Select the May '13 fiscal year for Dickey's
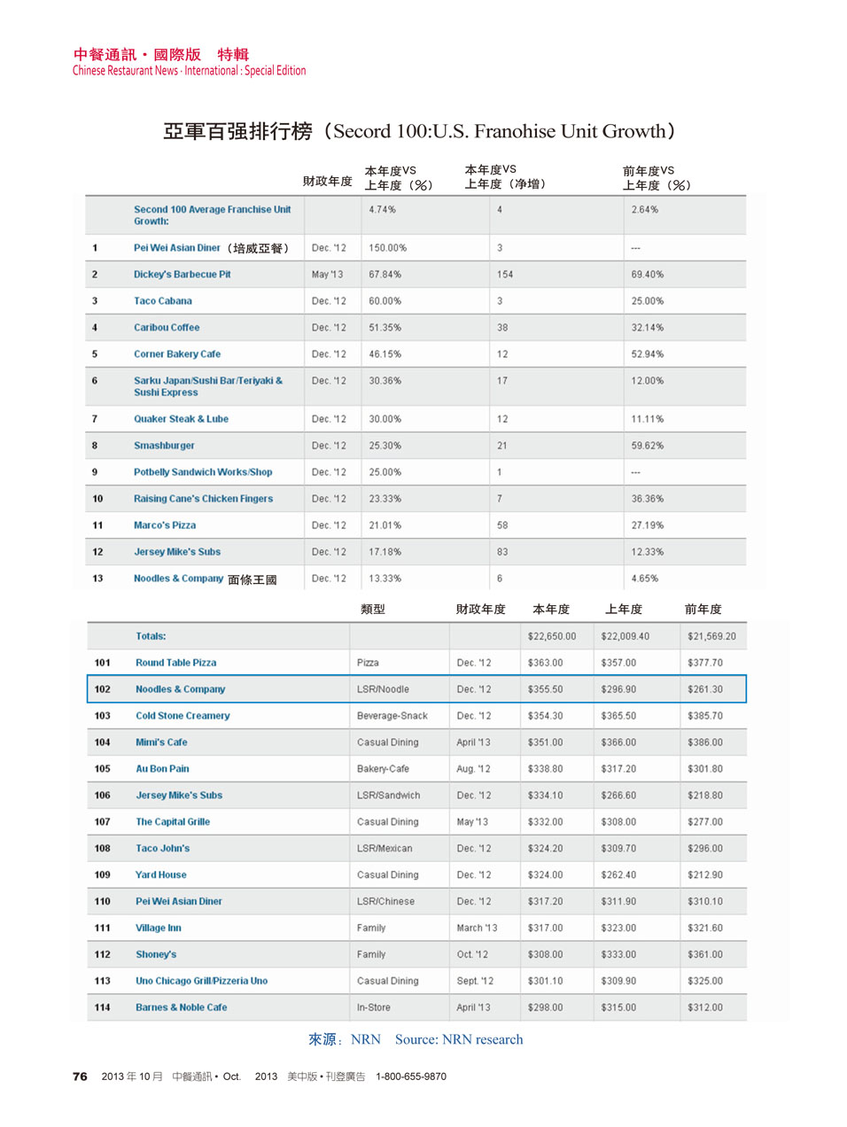 [x=327, y=275]
